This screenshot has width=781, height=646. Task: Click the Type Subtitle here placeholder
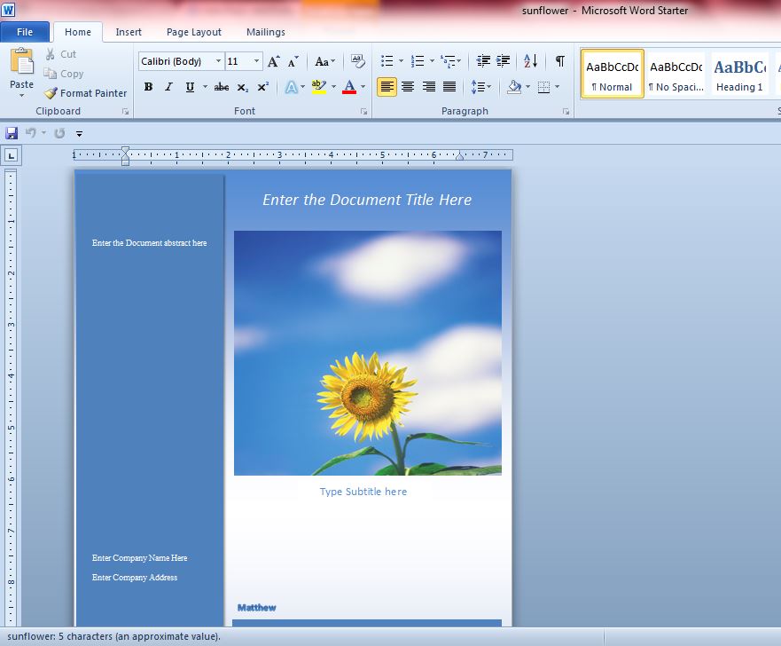tap(363, 492)
